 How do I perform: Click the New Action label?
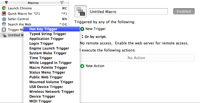coord(95,66)
